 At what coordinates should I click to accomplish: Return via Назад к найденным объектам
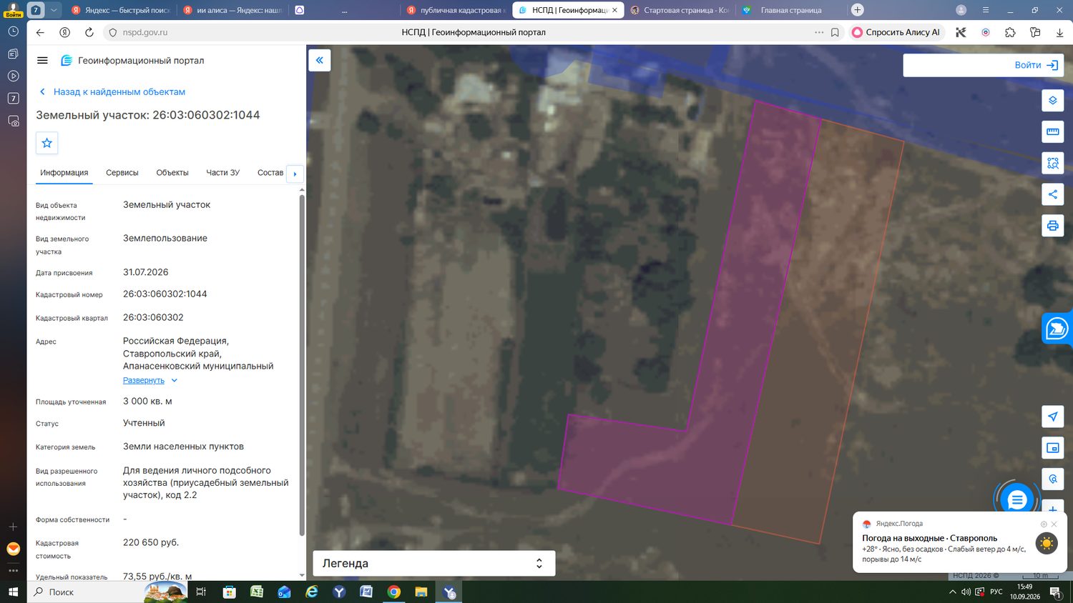113,91
